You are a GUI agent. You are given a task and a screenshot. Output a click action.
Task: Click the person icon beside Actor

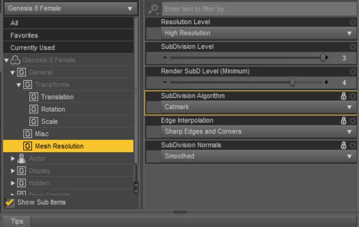(x=22, y=159)
